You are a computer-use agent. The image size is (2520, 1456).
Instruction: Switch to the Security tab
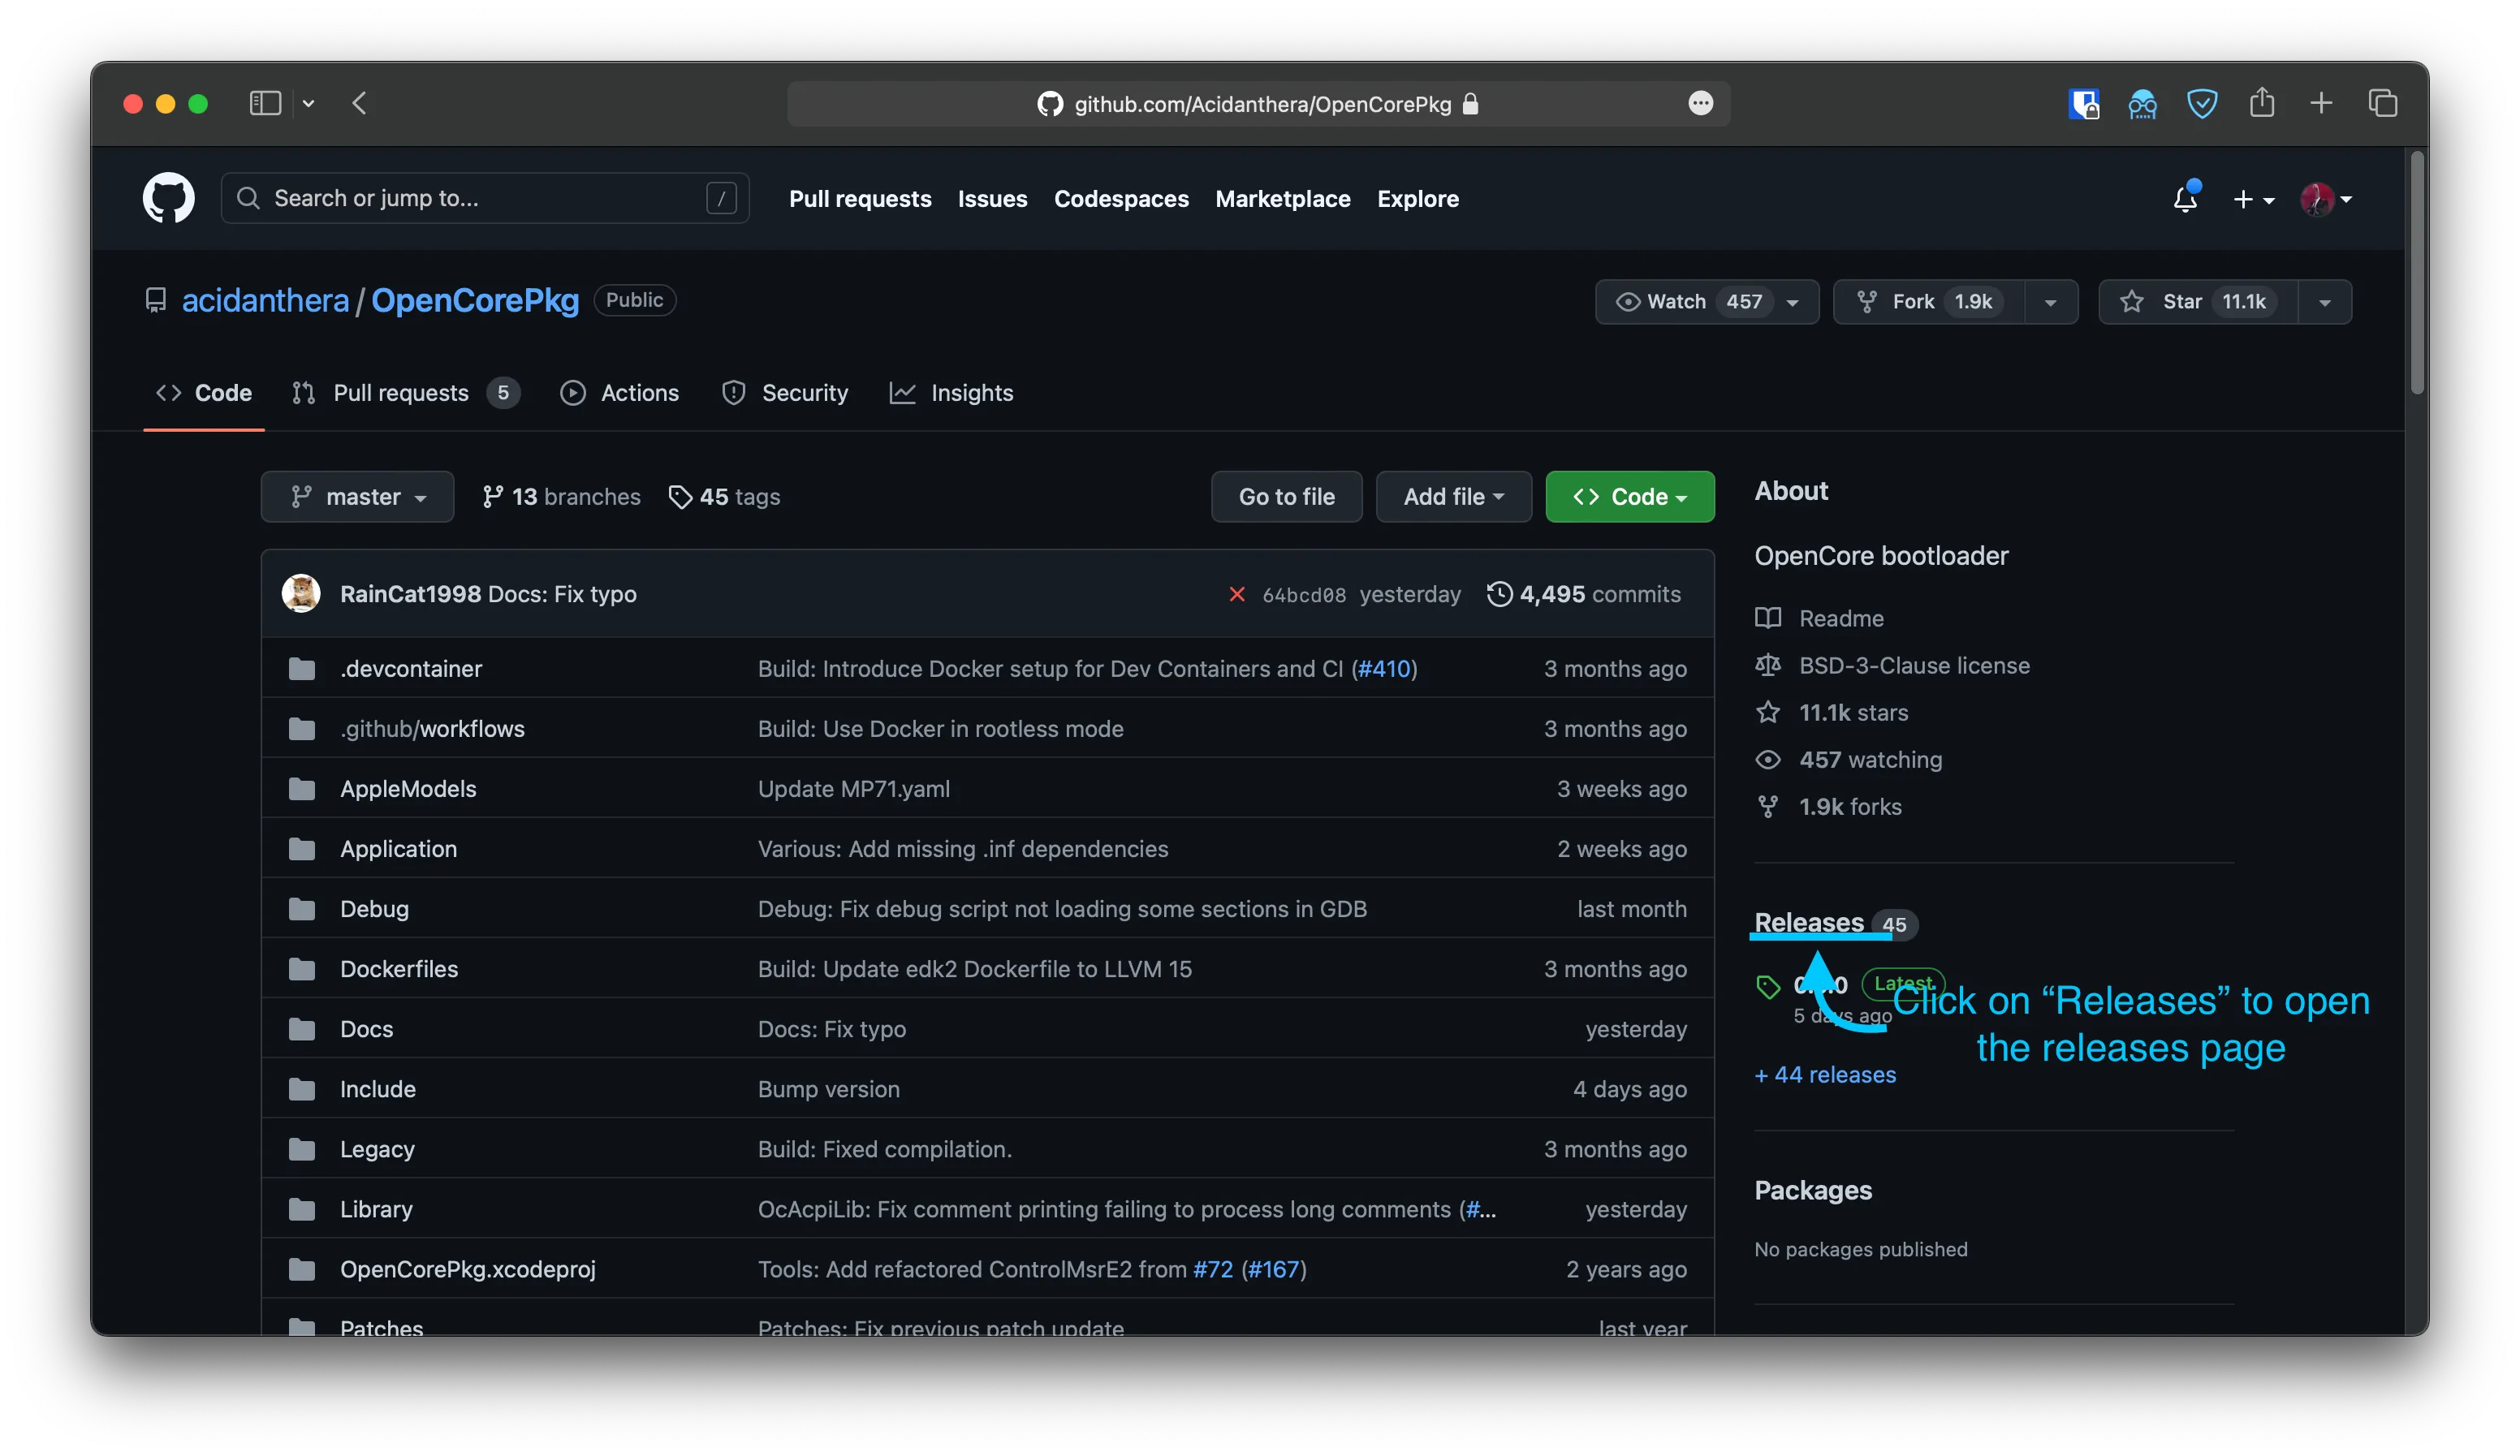(805, 392)
